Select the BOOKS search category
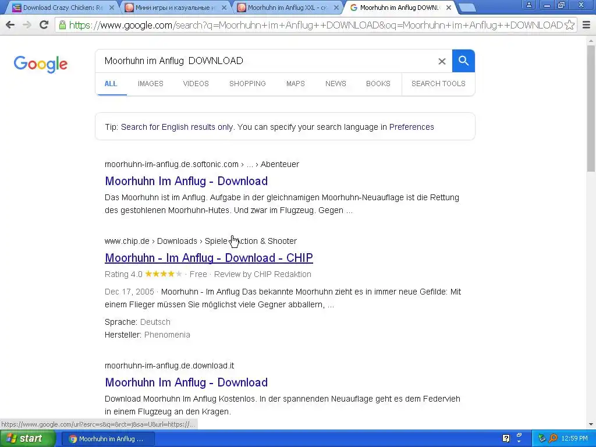Image resolution: width=596 pixels, height=447 pixels. tap(378, 84)
